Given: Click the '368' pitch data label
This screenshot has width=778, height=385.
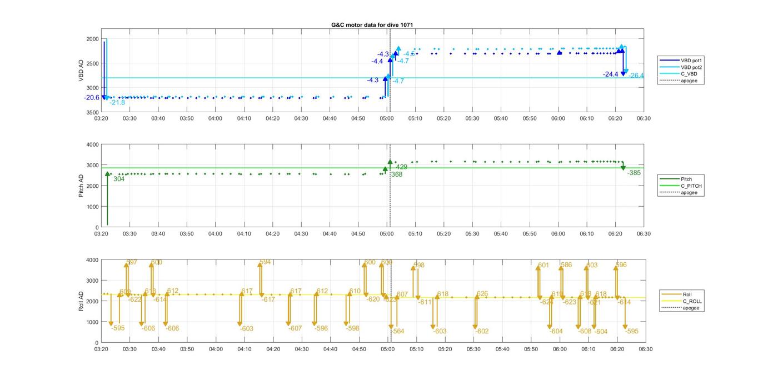Looking at the screenshot, I should [397, 174].
